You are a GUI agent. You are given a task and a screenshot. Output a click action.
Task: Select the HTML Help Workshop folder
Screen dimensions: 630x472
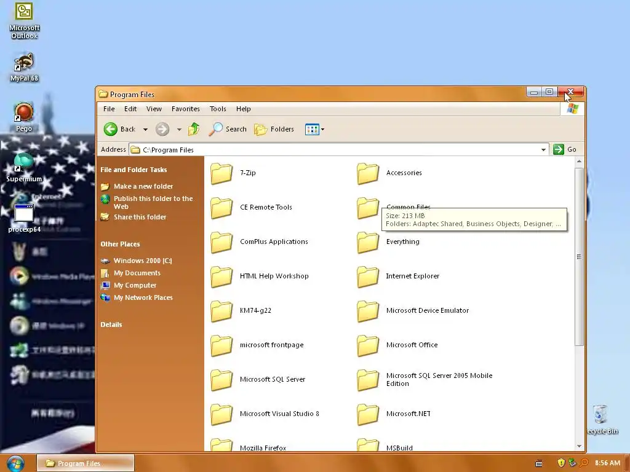[260, 277]
